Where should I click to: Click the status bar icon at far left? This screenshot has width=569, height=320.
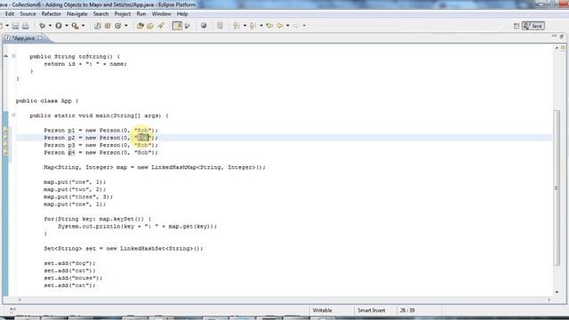[x=12, y=310]
